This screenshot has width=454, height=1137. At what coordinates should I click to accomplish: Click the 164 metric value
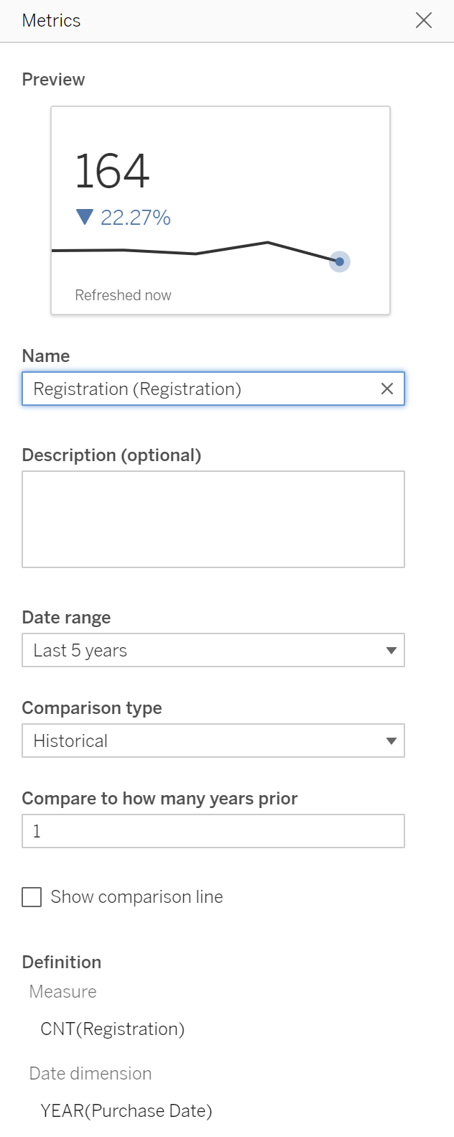112,171
